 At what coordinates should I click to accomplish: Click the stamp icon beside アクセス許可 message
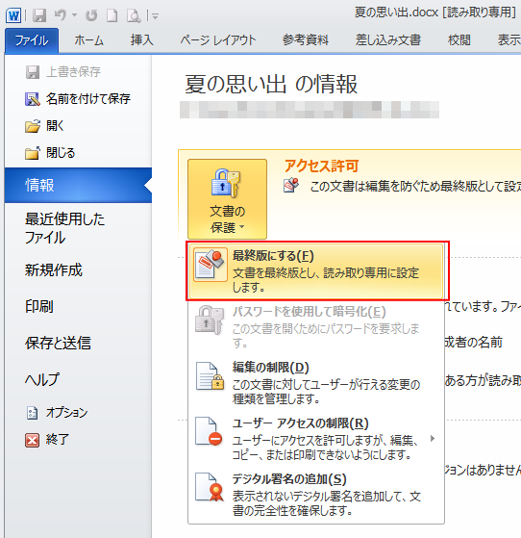(291, 186)
